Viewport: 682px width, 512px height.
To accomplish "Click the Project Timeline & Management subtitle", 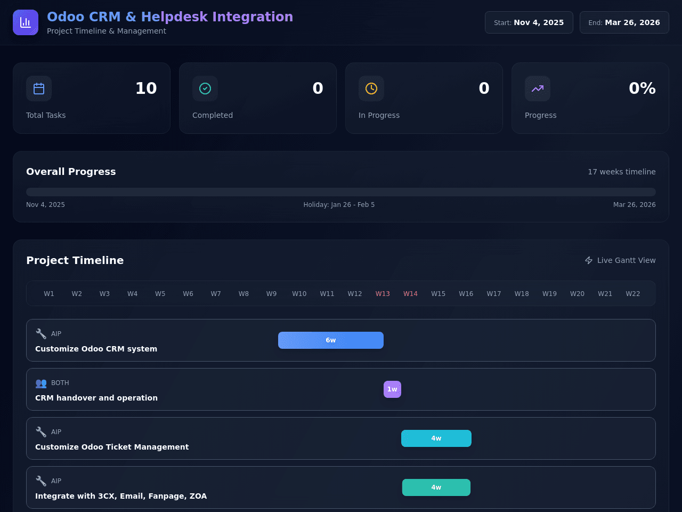I will coord(107,31).
